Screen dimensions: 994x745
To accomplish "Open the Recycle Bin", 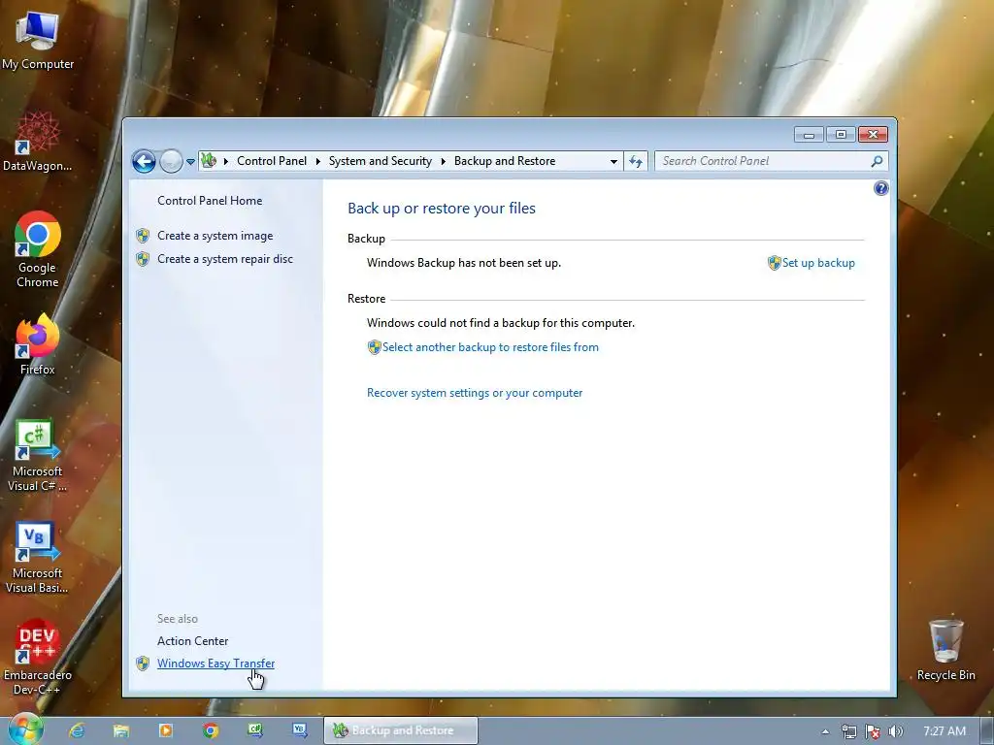I will pyautogui.click(x=945, y=650).
